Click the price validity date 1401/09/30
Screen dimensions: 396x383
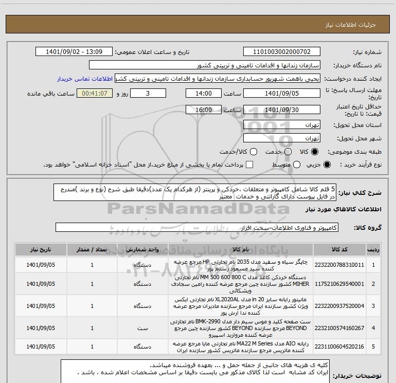pyautogui.click(x=282, y=110)
